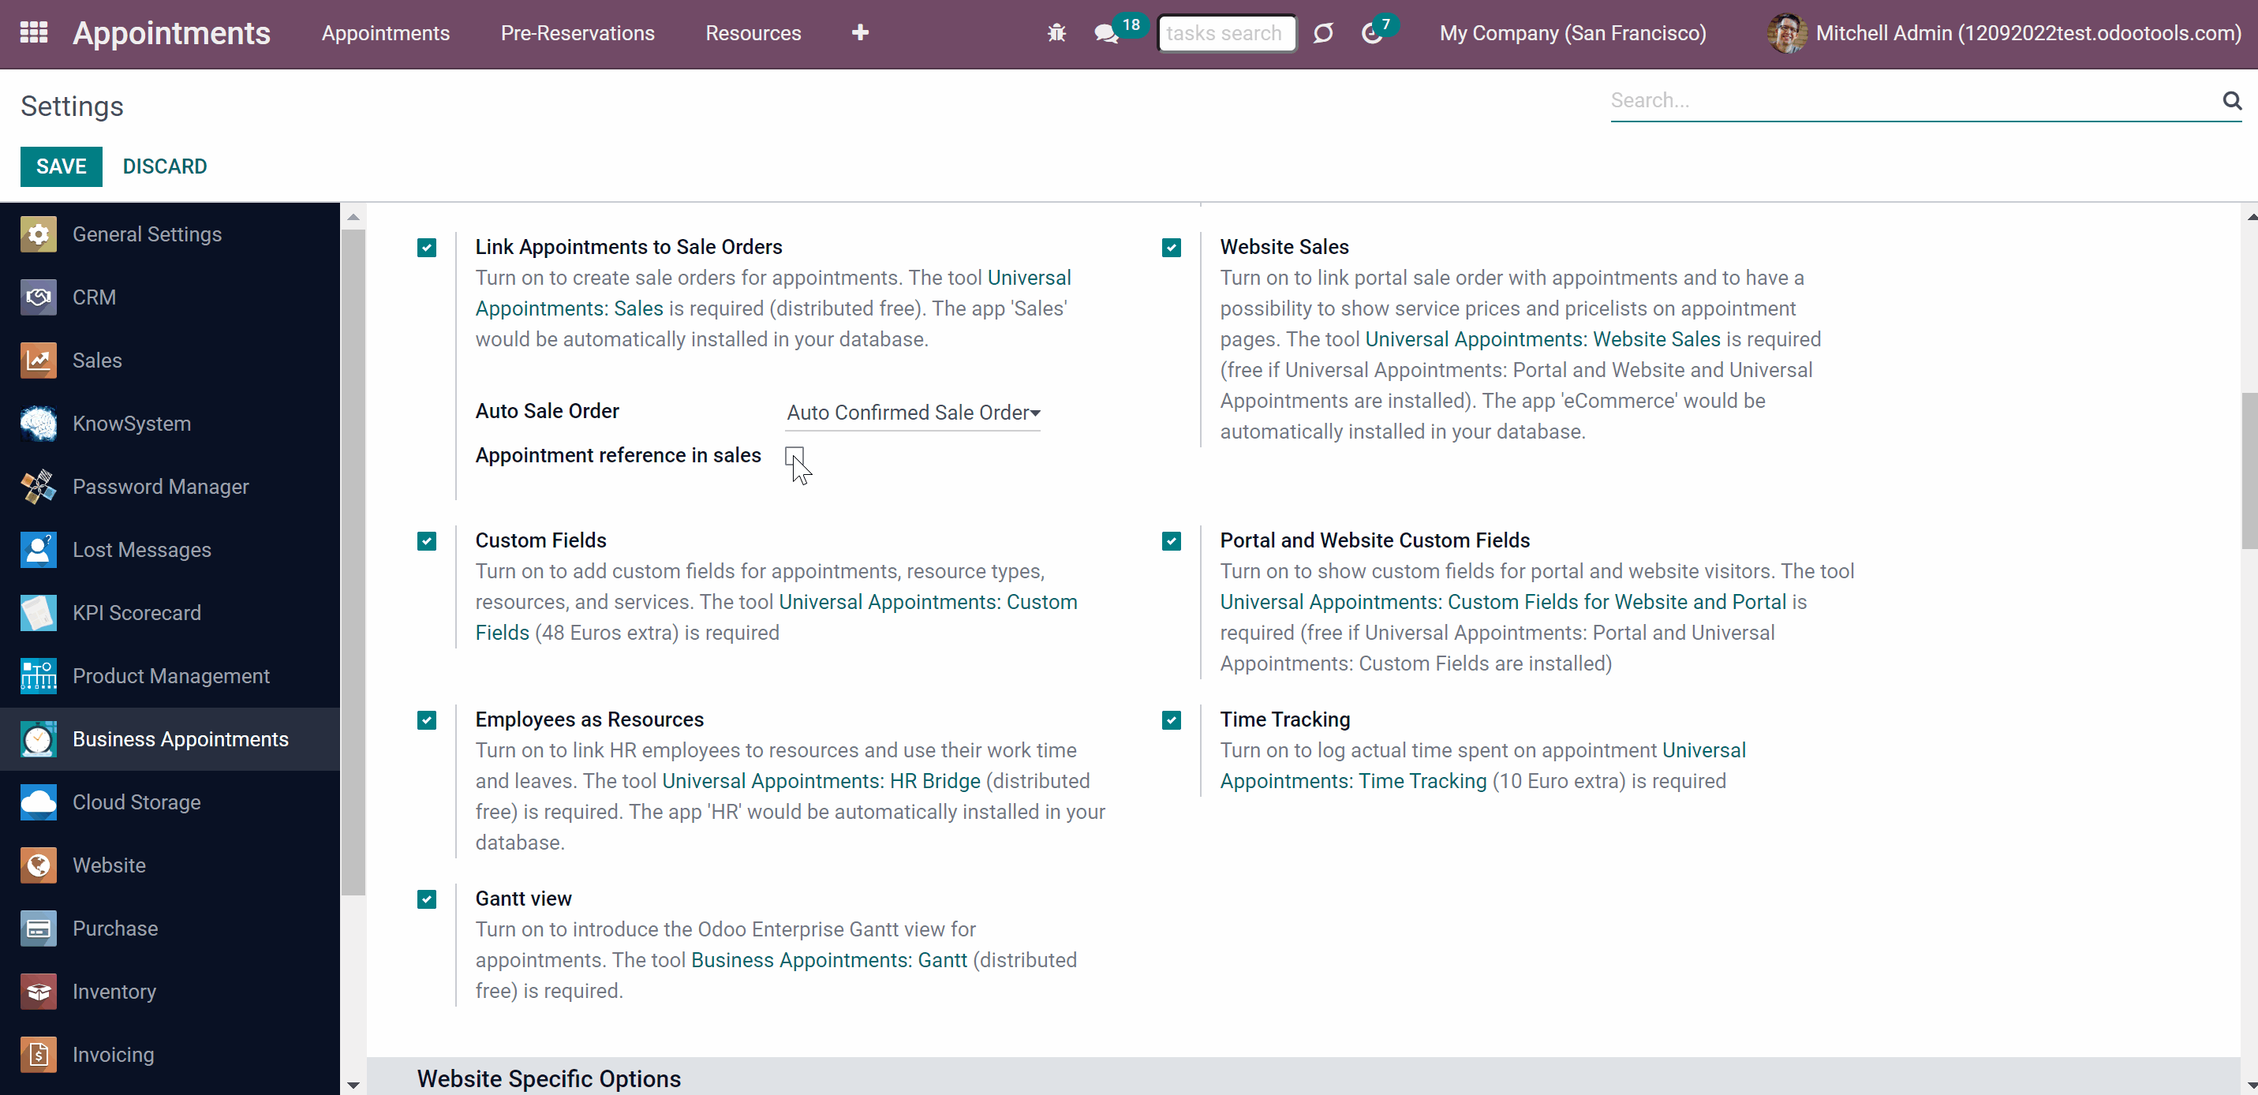The image size is (2258, 1095).
Task: Click the main page vertical scrollbar
Action: (x=2249, y=470)
